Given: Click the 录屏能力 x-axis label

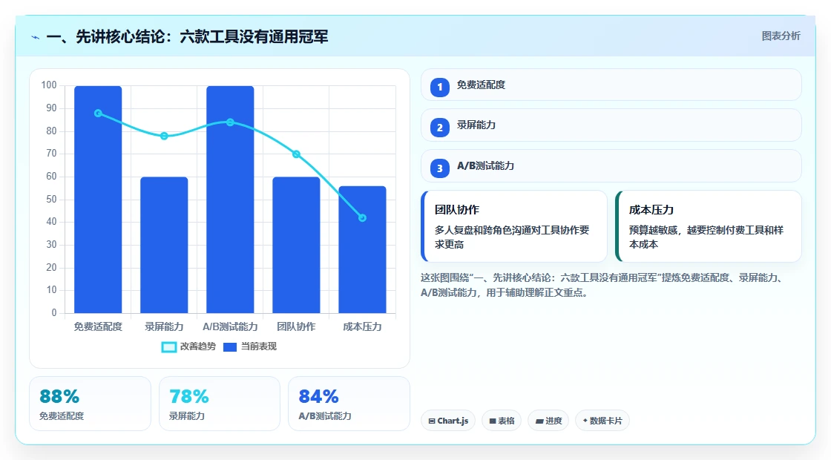Looking at the screenshot, I should [164, 327].
